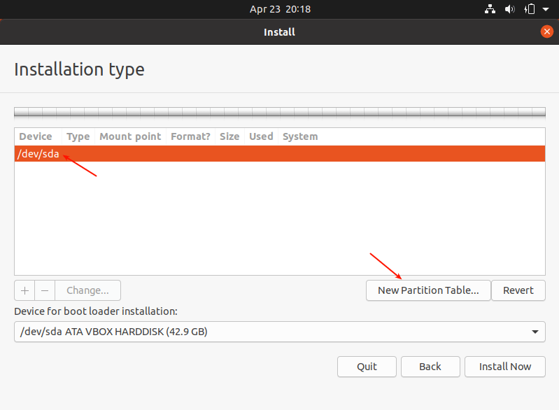Click the disk partition usage bar
This screenshot has height=410, width=559.
[280, 113]
